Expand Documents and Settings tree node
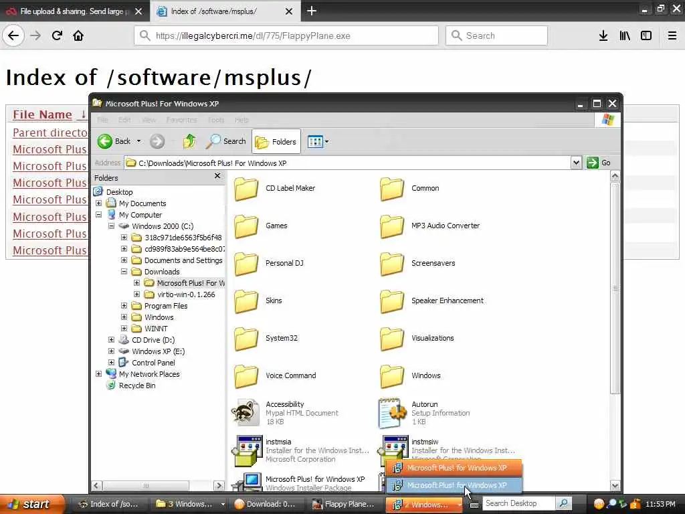 click(x=124, y=260)
